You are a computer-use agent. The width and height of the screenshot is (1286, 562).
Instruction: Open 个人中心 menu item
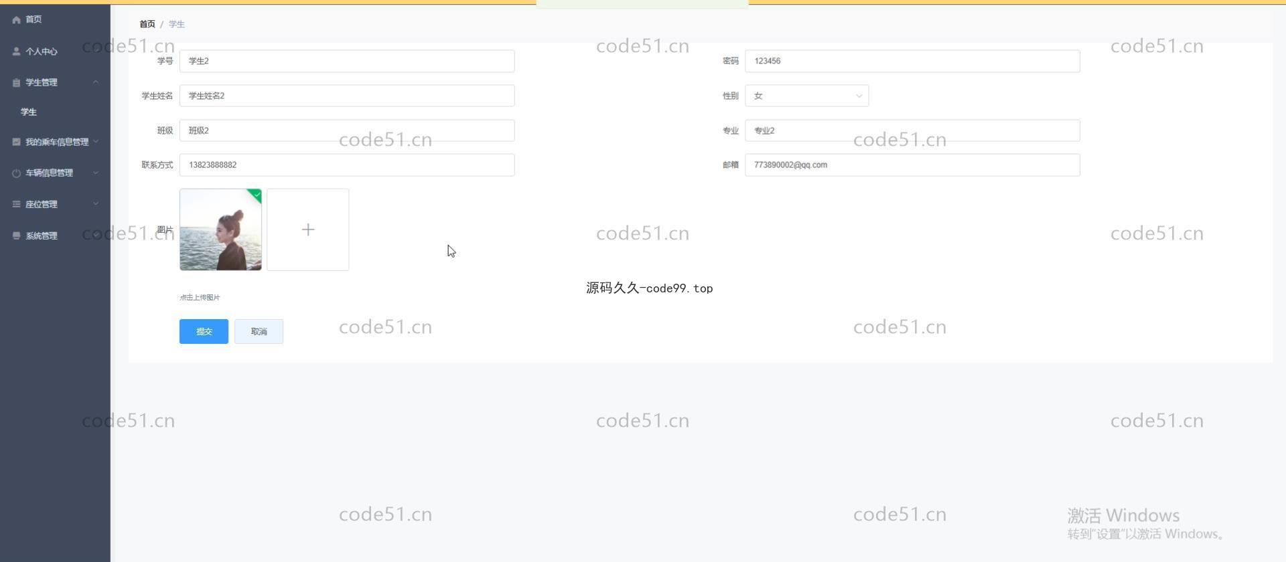(42, 52)
